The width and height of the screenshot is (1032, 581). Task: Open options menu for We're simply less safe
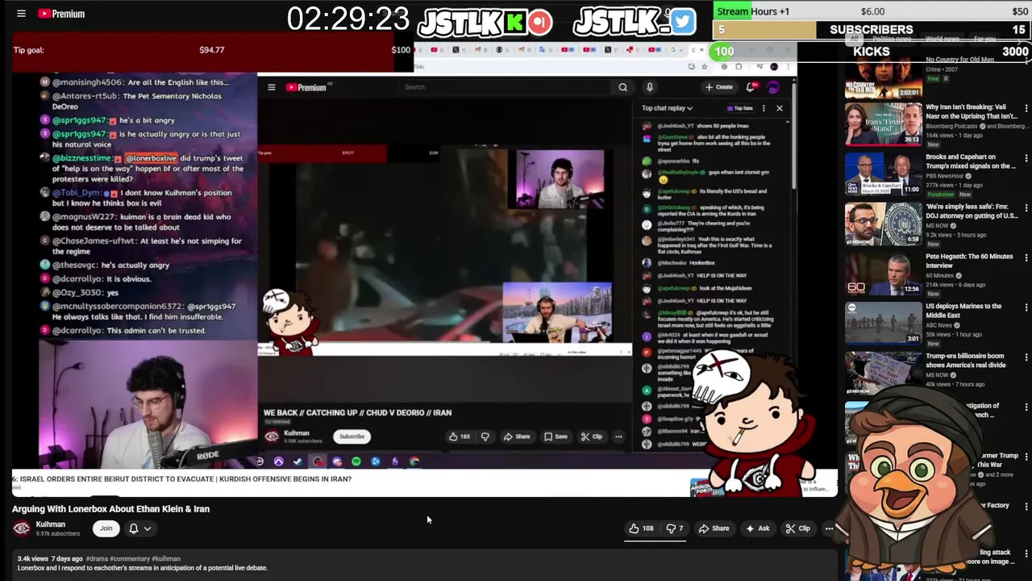(x=1026, y=208)
